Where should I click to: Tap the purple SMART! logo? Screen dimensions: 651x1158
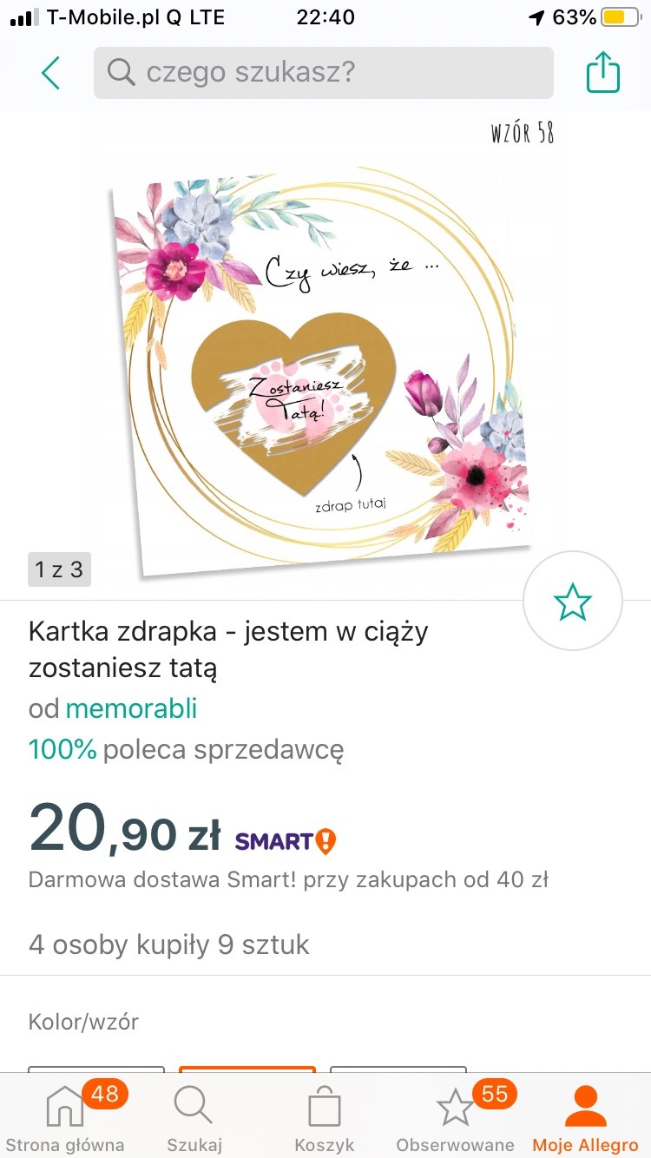[286, 840]
